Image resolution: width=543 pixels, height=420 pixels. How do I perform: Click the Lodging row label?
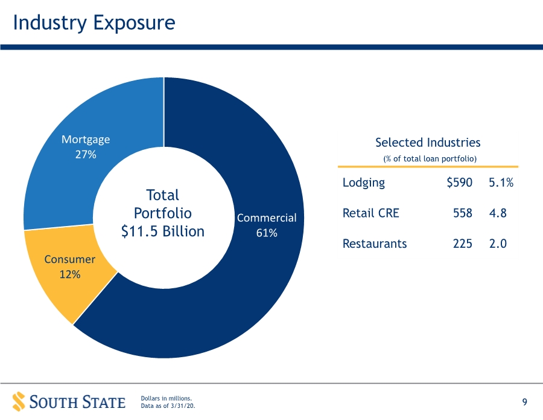364,183
